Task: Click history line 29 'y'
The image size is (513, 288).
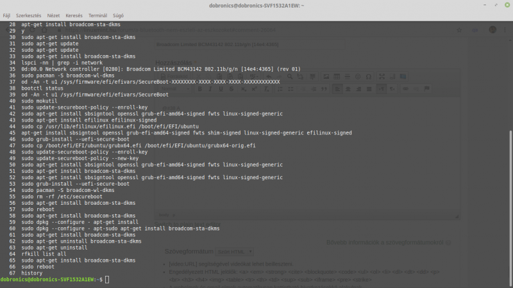Action: [x=23, y=31]
